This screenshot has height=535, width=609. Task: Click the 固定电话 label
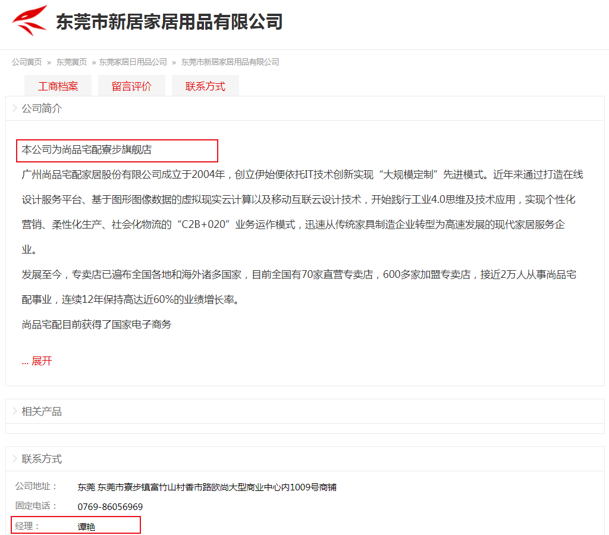click(x=36, y=506)
